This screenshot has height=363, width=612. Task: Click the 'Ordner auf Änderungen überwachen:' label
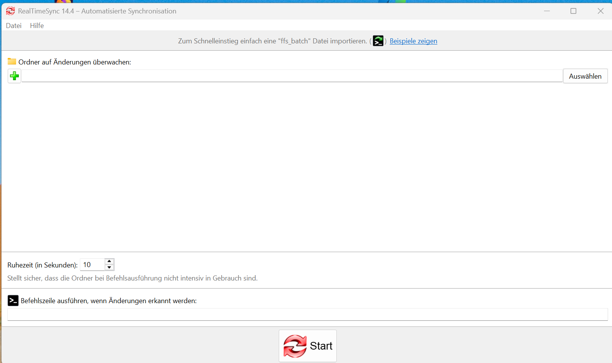[x=75, y=62]
